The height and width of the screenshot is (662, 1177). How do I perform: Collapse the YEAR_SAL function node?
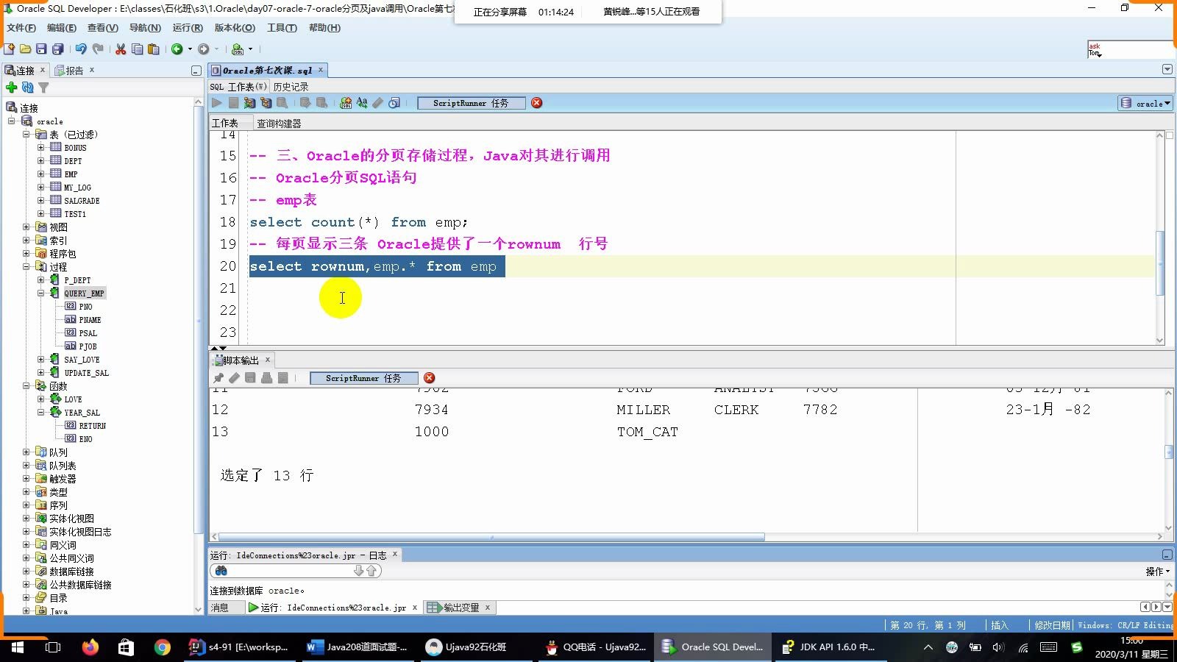[x=41, y=413]
